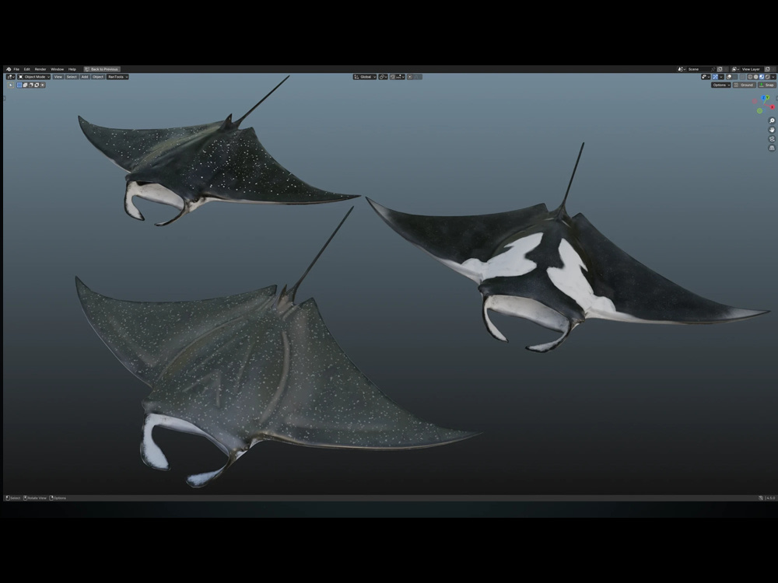Expand the RanTools dropdown
Viewport: 778px width, 583px height.
coord(117,77)
